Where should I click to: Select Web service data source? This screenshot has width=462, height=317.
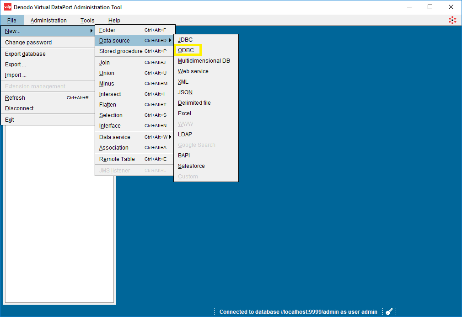coord(206,72)
